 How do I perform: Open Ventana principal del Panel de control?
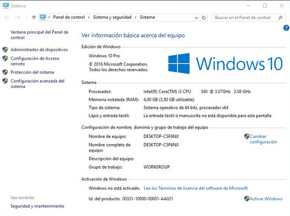coord(39,35)
